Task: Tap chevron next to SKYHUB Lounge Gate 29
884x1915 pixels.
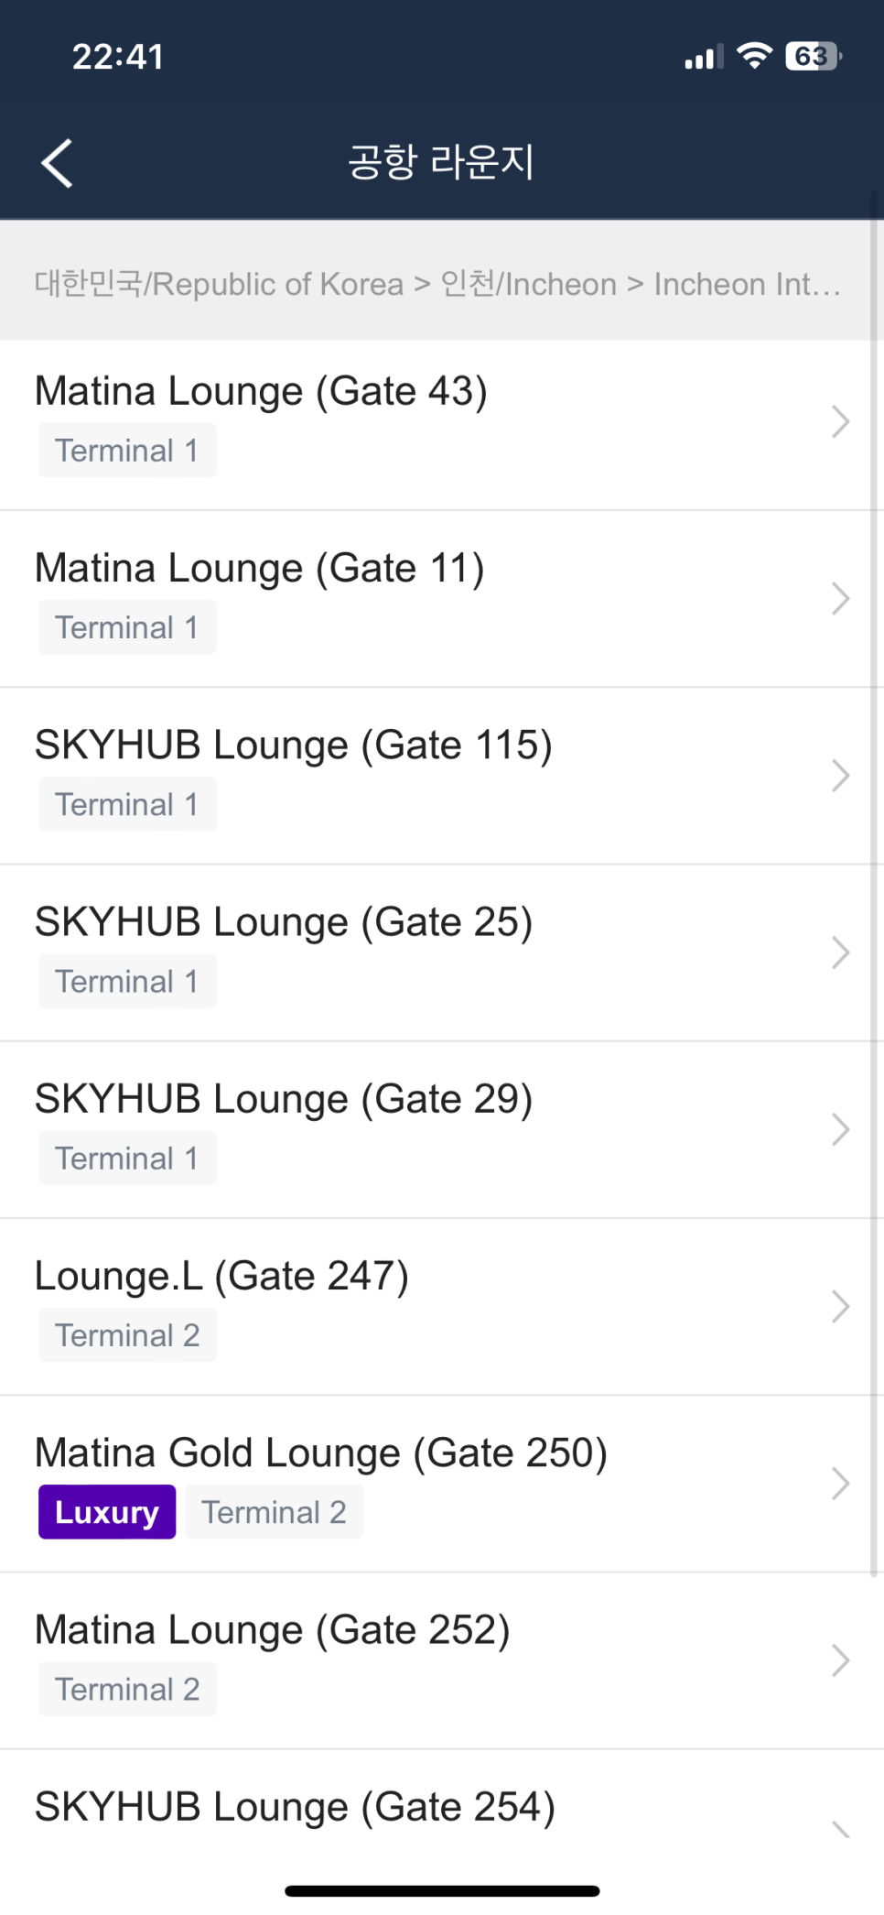Action: 841,1129
